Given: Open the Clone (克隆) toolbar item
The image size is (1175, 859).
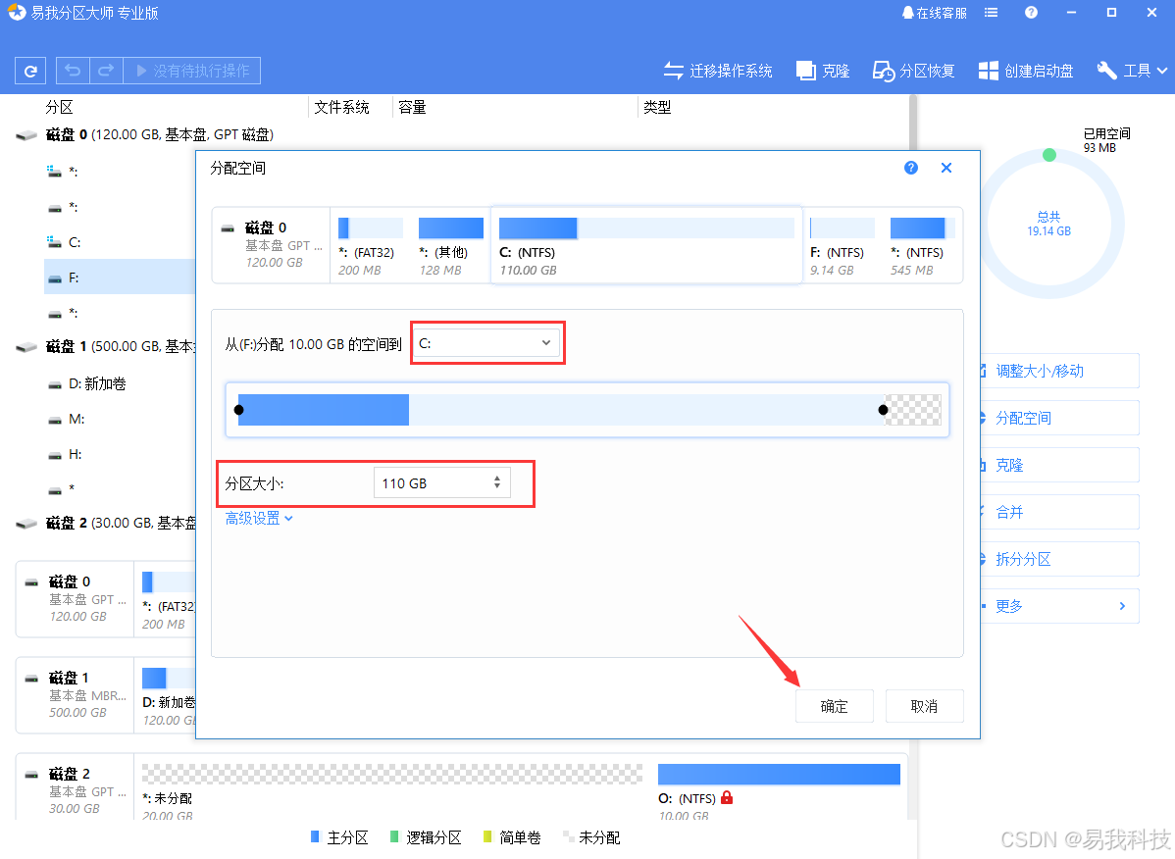Looking at the screenshot, I should (x=822, y=71).
